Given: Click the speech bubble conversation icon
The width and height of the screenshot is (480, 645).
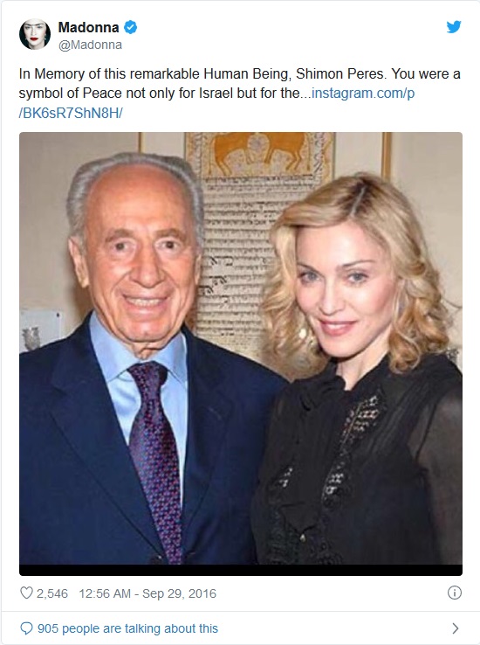Looking at the screenshot, I should coord(26,628).
